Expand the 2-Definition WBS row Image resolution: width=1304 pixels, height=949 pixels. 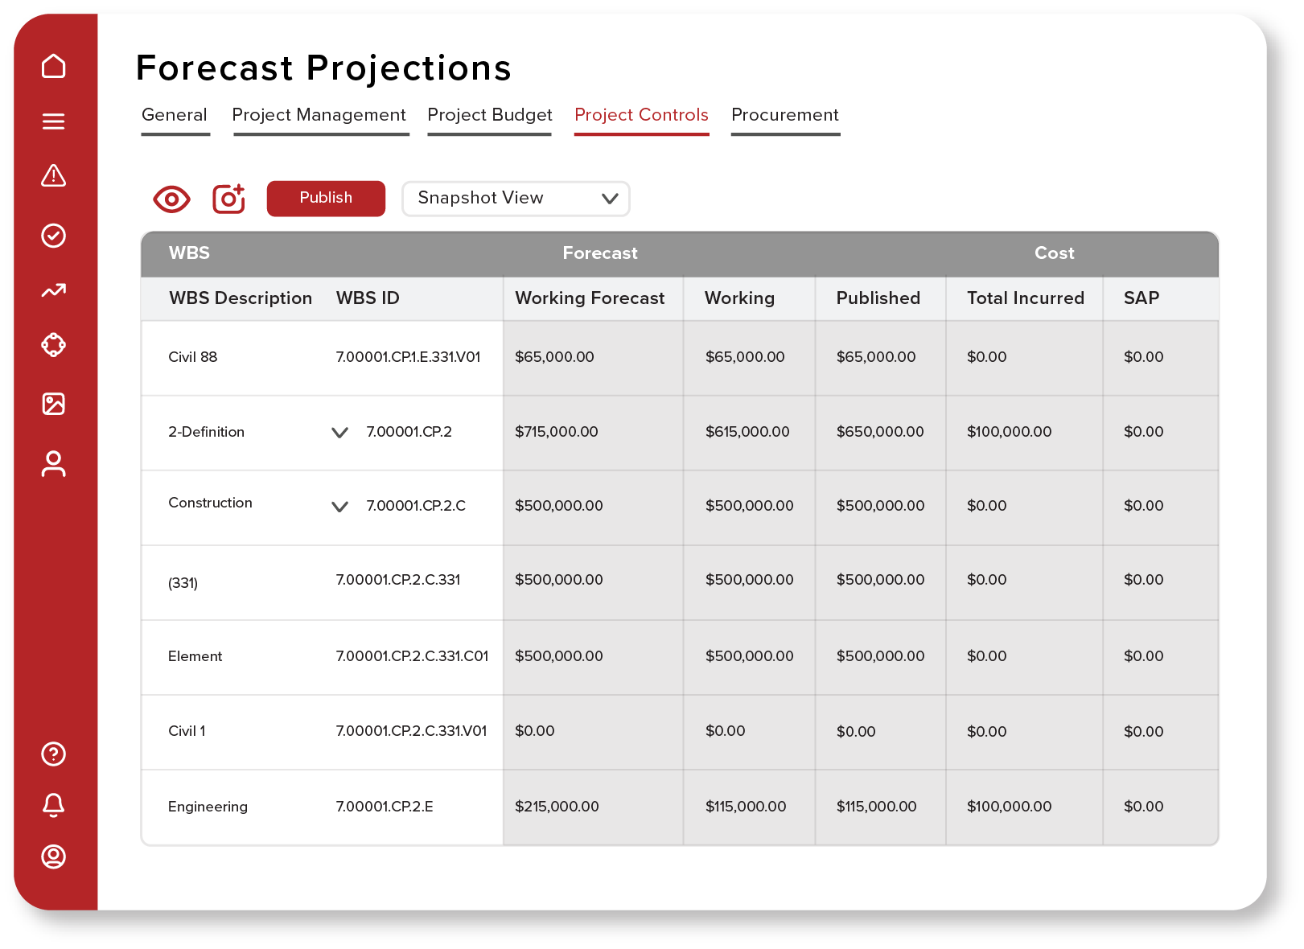[x=340, y=432]
